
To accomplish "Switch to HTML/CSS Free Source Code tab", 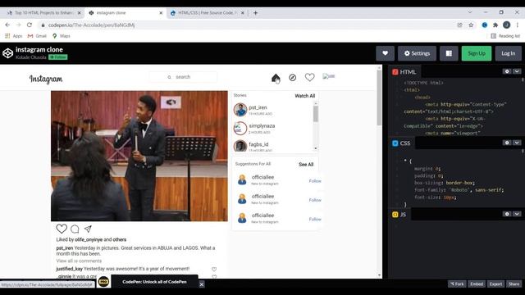I will coord(207,13).
